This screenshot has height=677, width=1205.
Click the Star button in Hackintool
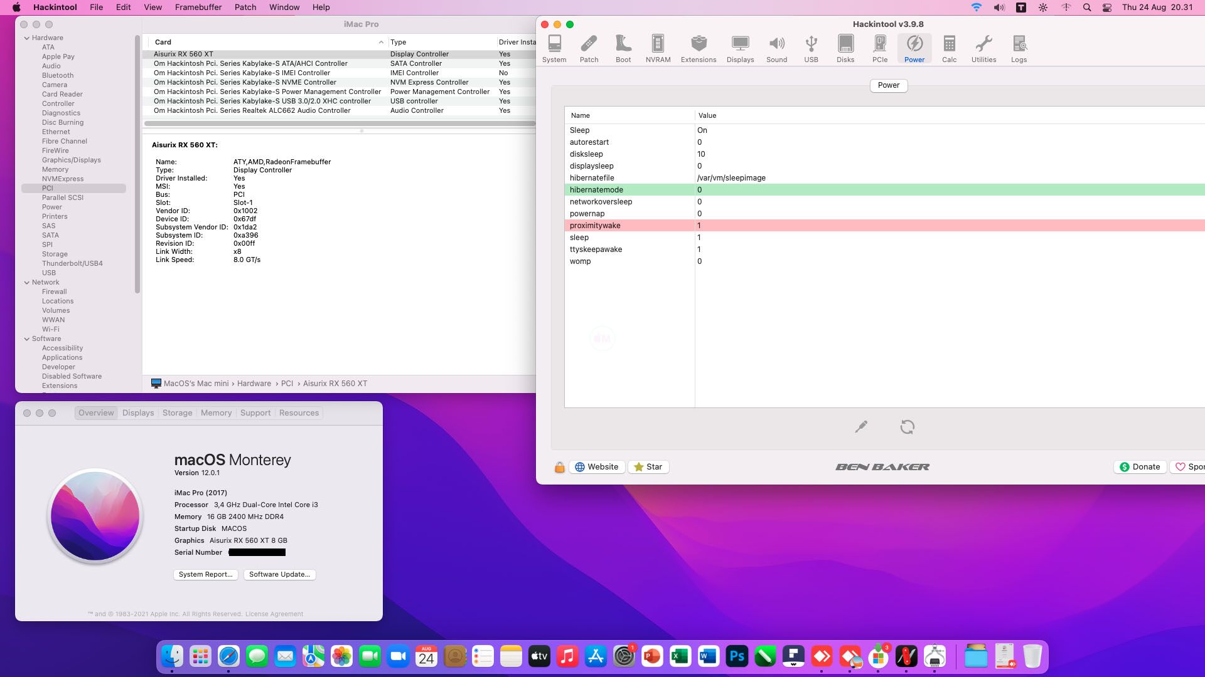pyautogui.click(x=648, y=467)
